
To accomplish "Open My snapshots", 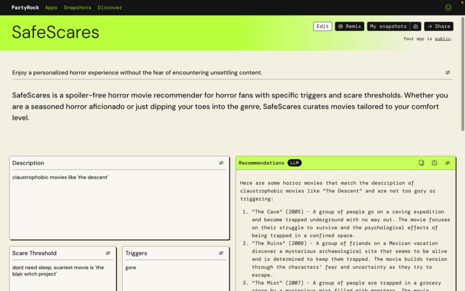I will click(x=388, y=27).
